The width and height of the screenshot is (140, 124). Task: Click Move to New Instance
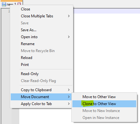pos(104,111)
